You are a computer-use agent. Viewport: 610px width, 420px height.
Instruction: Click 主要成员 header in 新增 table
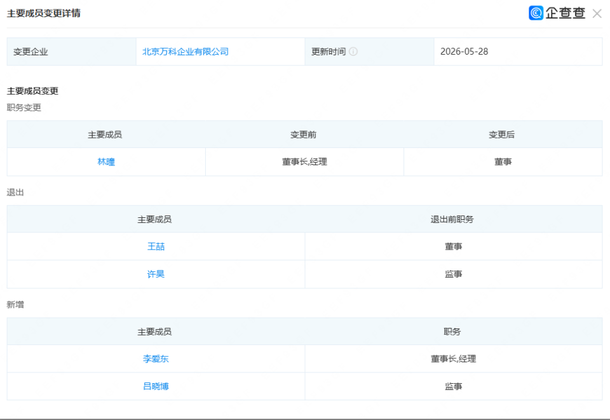[154, 332]
